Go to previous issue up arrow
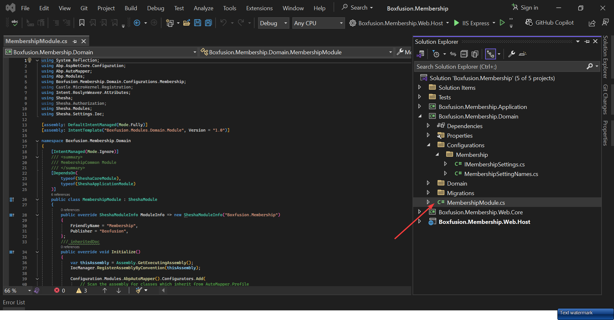 click(105, 290)
